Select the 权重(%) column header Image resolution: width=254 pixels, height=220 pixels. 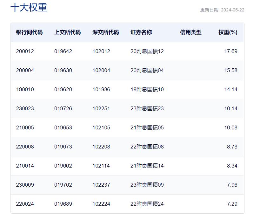coord(228,32)
